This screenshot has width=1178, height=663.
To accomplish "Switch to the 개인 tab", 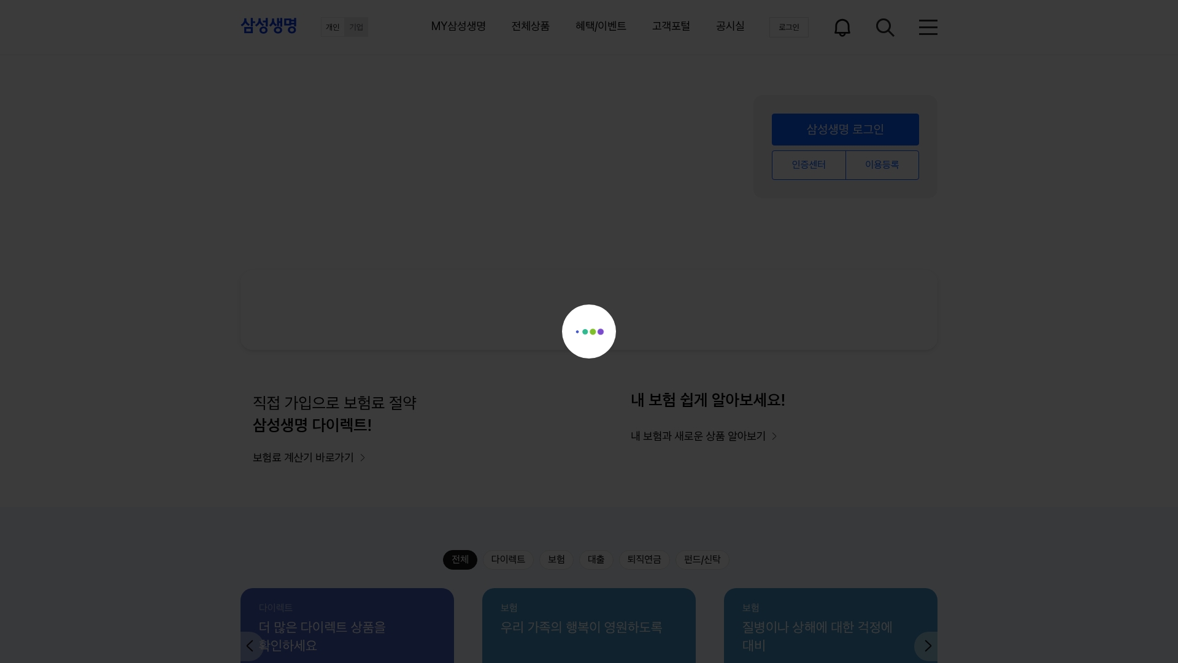I will click(x=333, y=27).
